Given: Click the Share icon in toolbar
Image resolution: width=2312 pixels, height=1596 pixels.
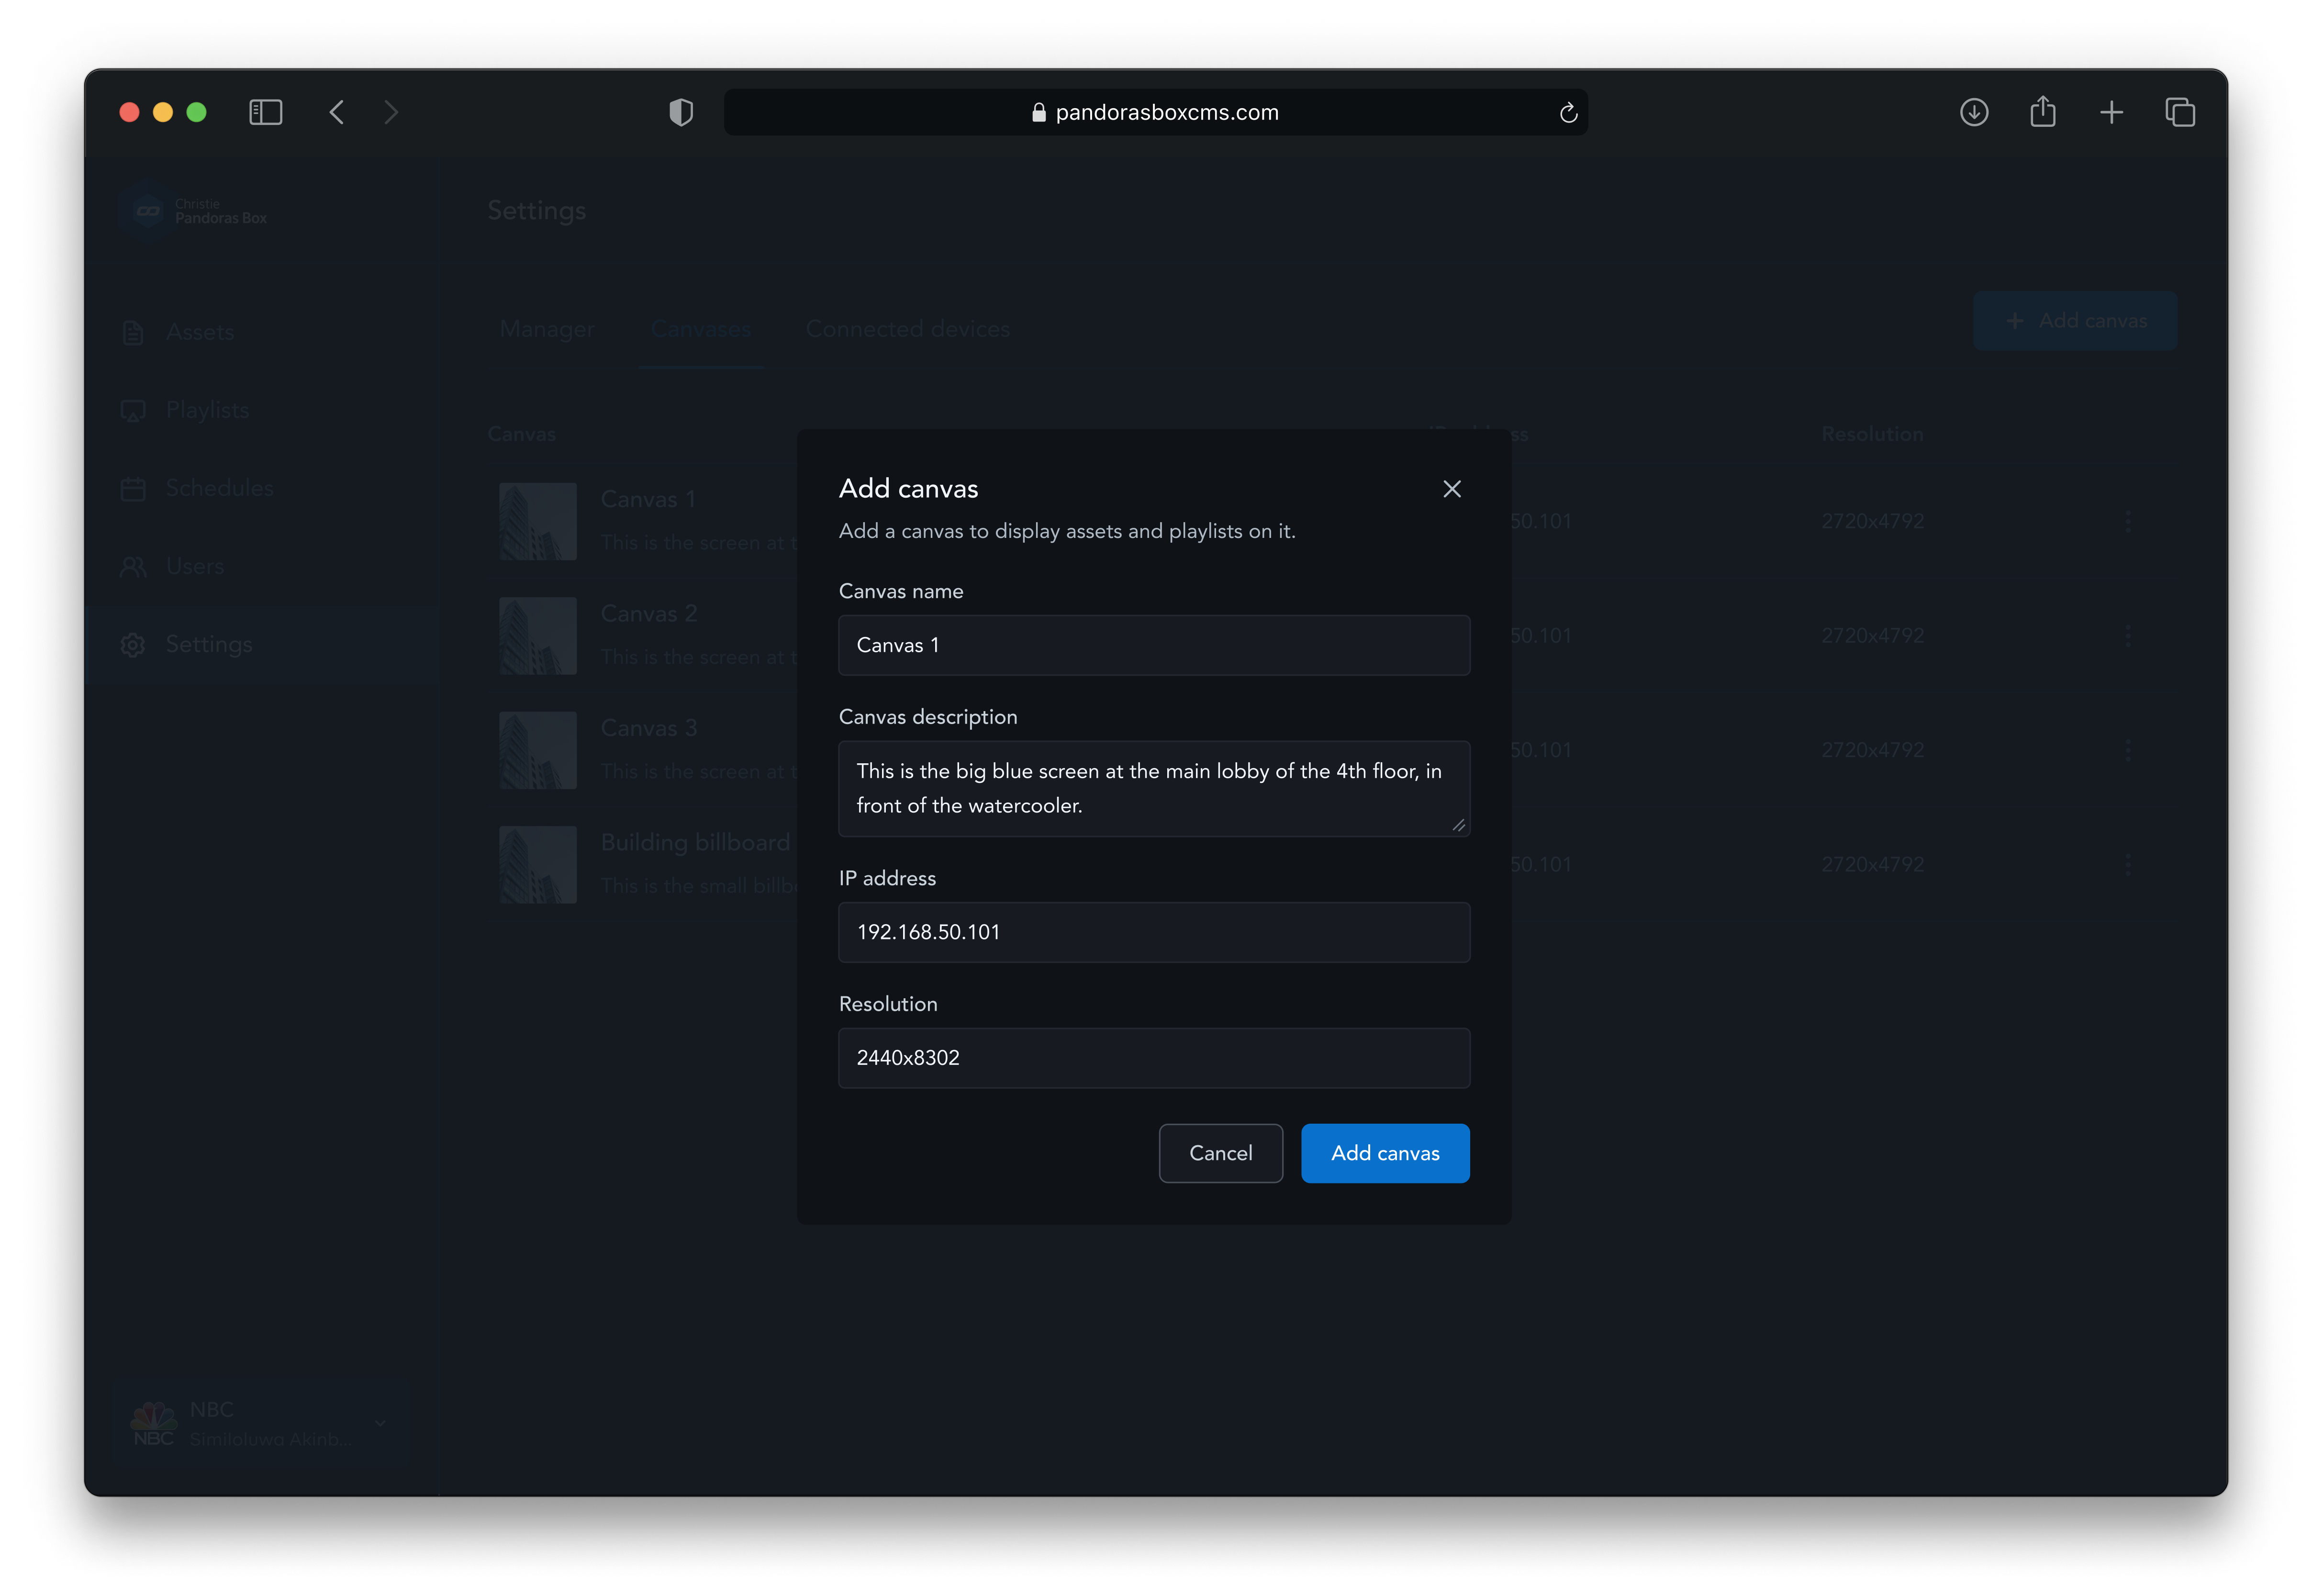Looking at the screenshot, I should coord(2042,112).
